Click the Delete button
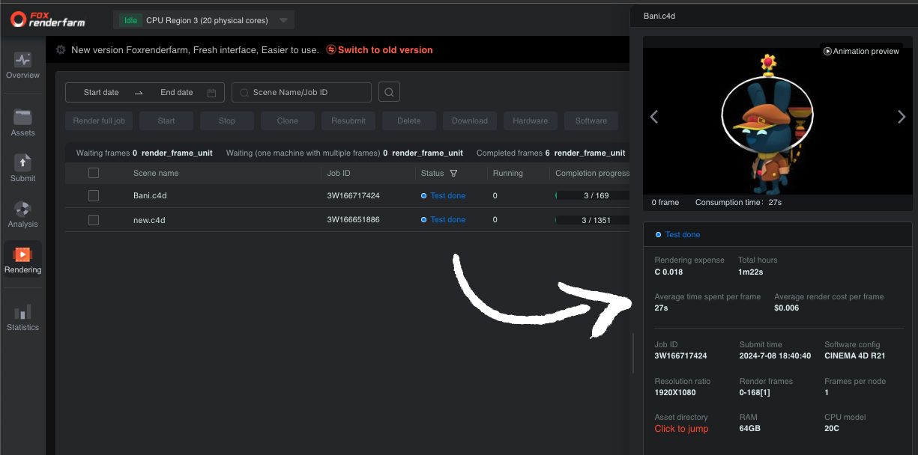This screenshot has width=918, height=455. pos(409,120)
